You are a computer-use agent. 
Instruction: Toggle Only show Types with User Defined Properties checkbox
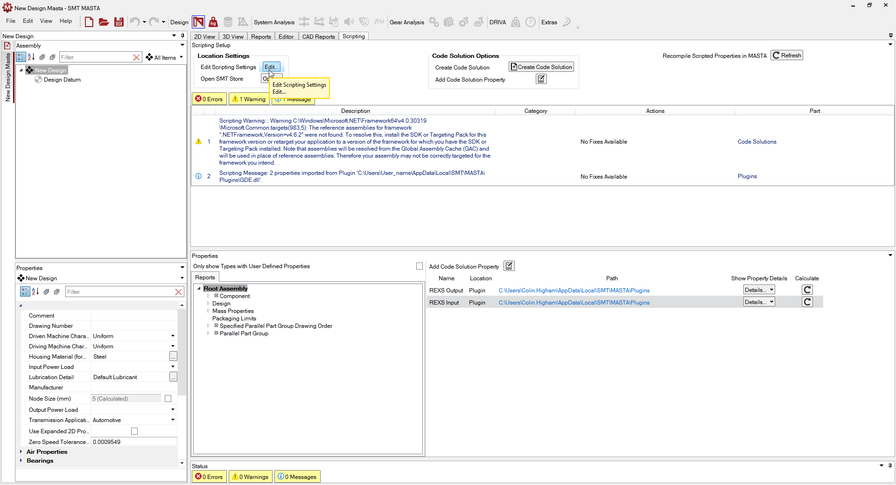pyautogui.click(x=420, y=266)
